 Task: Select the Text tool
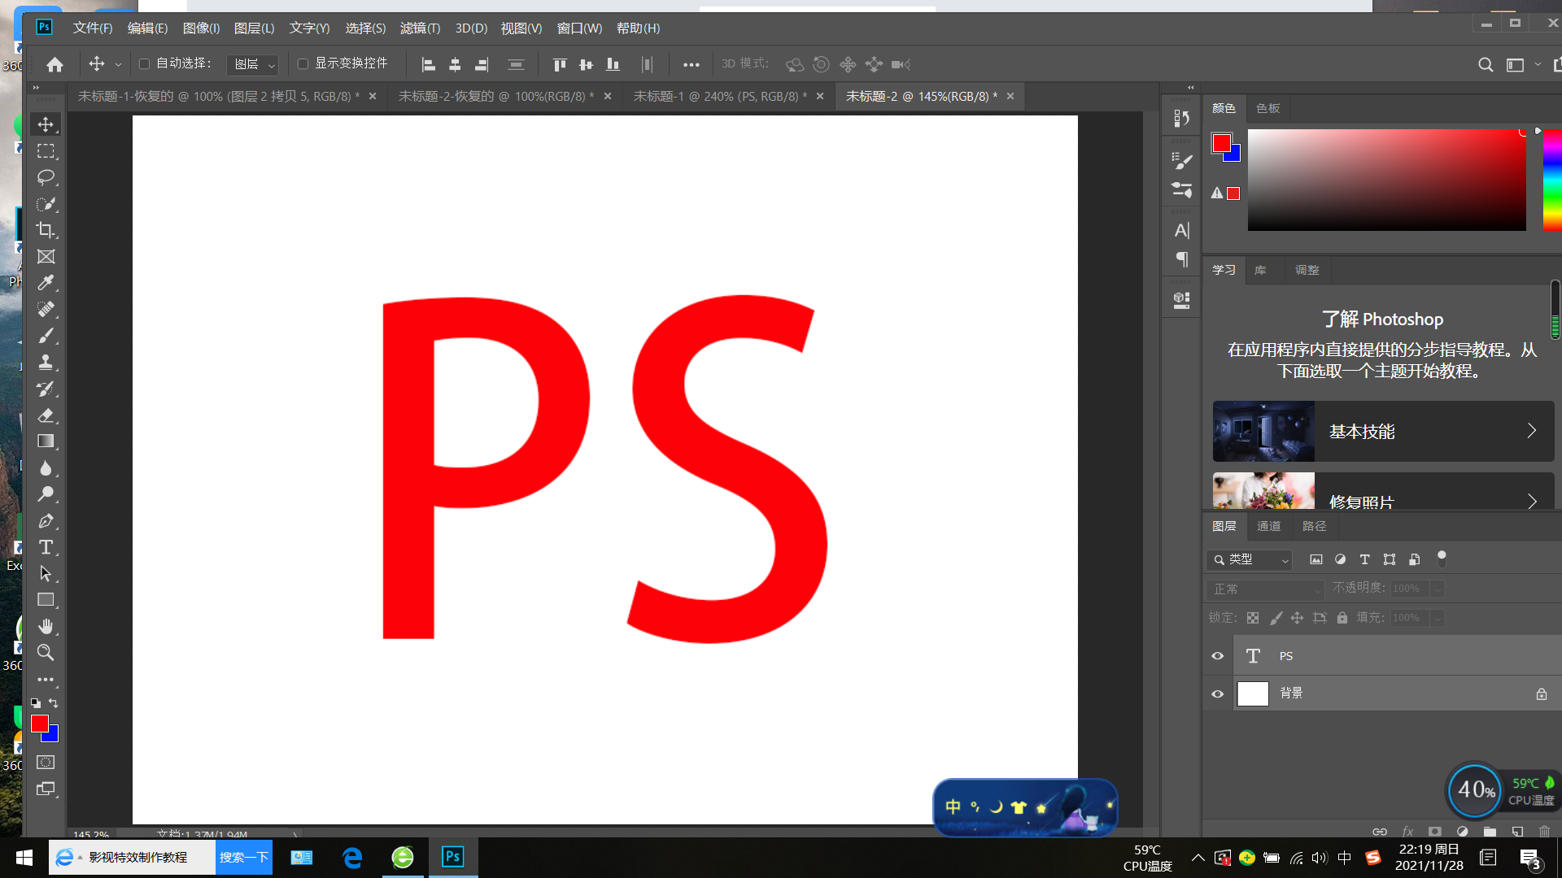[46, 547]
